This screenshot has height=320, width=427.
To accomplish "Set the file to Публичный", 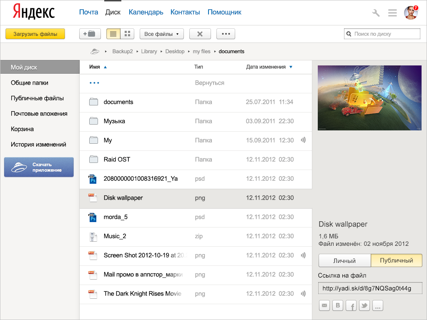I will (x=397, y=260).
